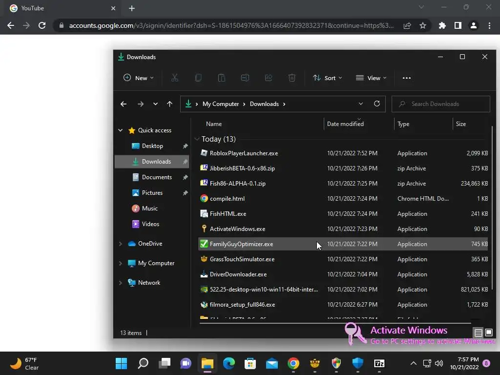Open the View dropdown
This screenshot has height=375, width=500.
coord(371,78)
